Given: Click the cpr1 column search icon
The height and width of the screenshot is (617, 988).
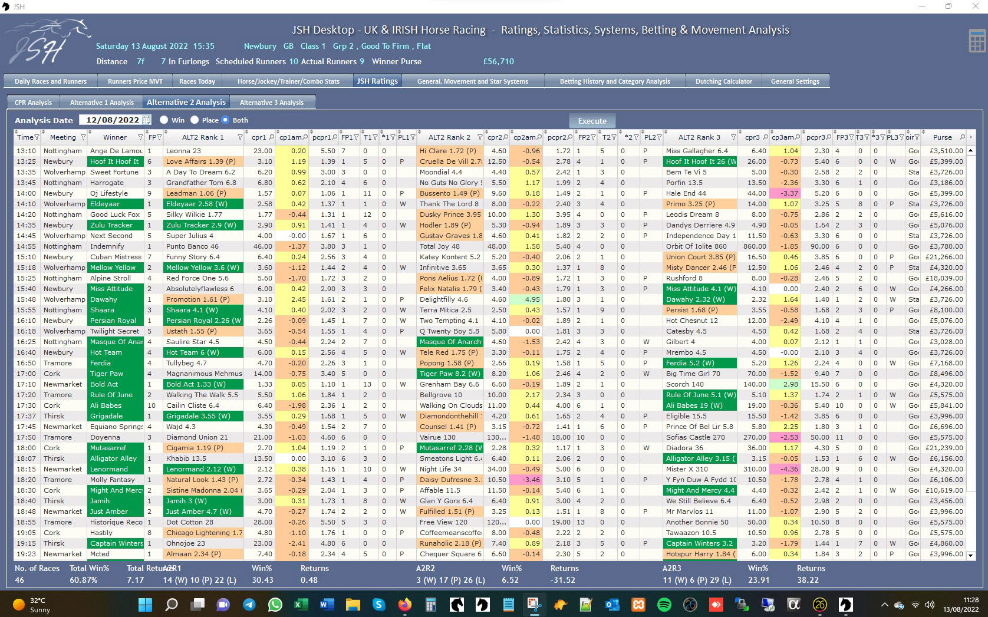Looking at the screenshot, I should [272, 137].
